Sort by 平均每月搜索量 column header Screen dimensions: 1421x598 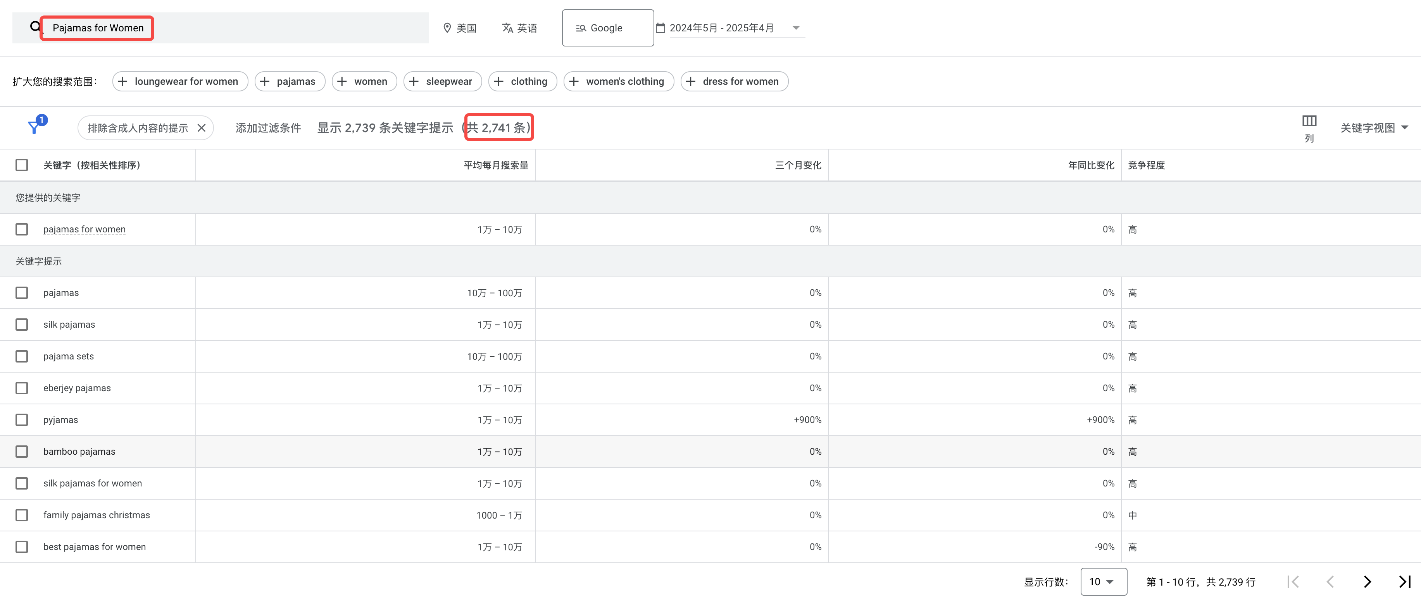coord(495,165)
